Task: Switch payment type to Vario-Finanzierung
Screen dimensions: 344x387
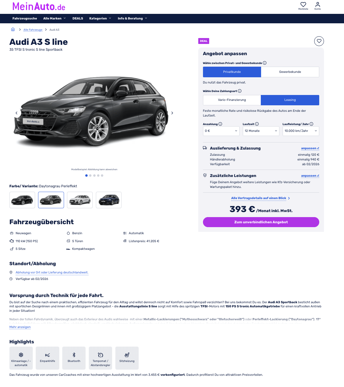Action: [232, 100]
